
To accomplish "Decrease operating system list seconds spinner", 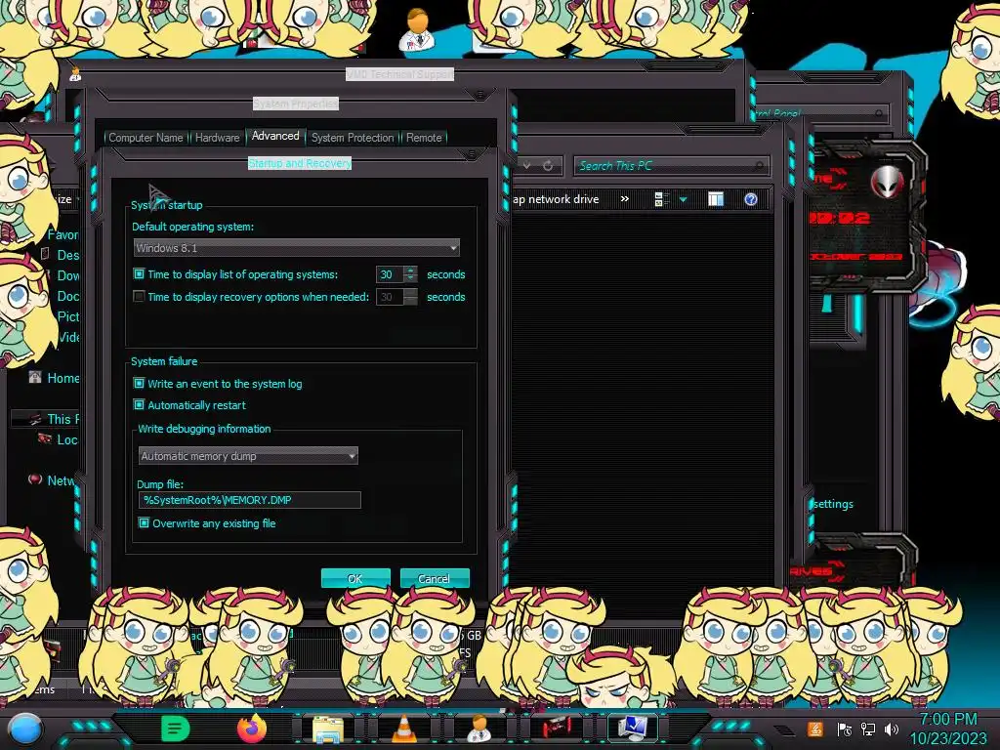I will (411, 278).
